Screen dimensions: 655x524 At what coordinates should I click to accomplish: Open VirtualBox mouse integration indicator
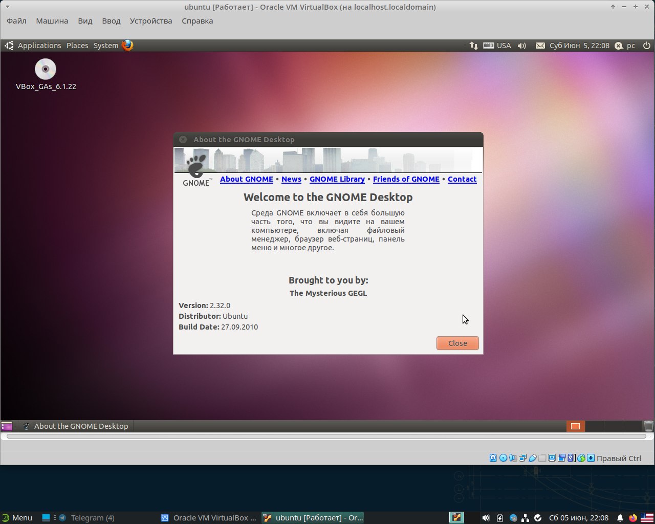click(x=581, y=458)
